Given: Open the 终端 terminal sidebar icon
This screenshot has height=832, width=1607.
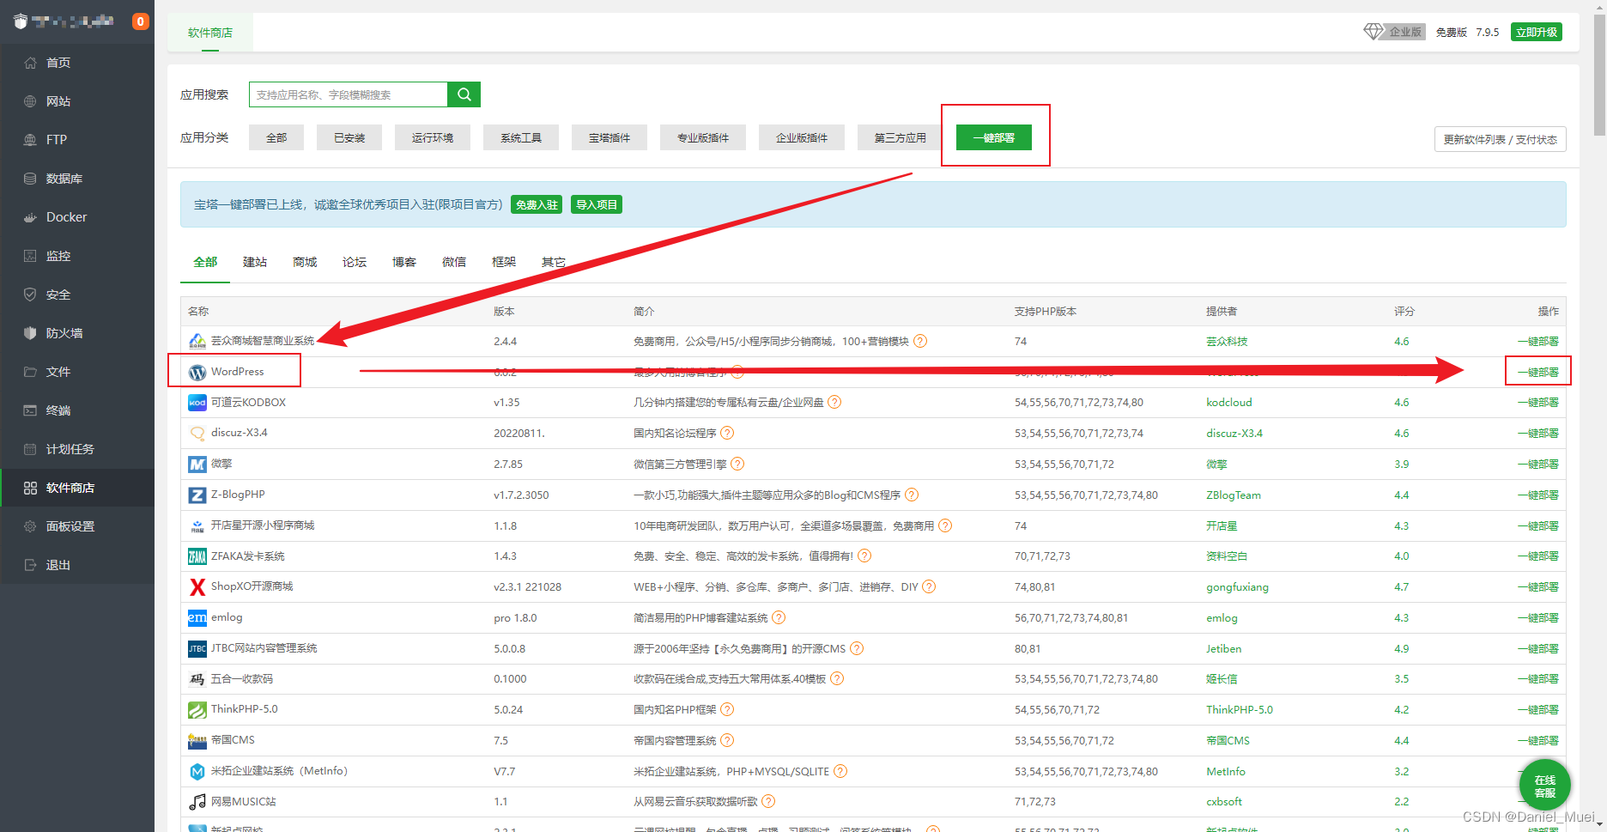Looking at the screenshot, I should point(30,410).
